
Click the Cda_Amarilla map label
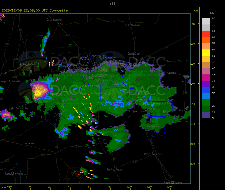19,108
